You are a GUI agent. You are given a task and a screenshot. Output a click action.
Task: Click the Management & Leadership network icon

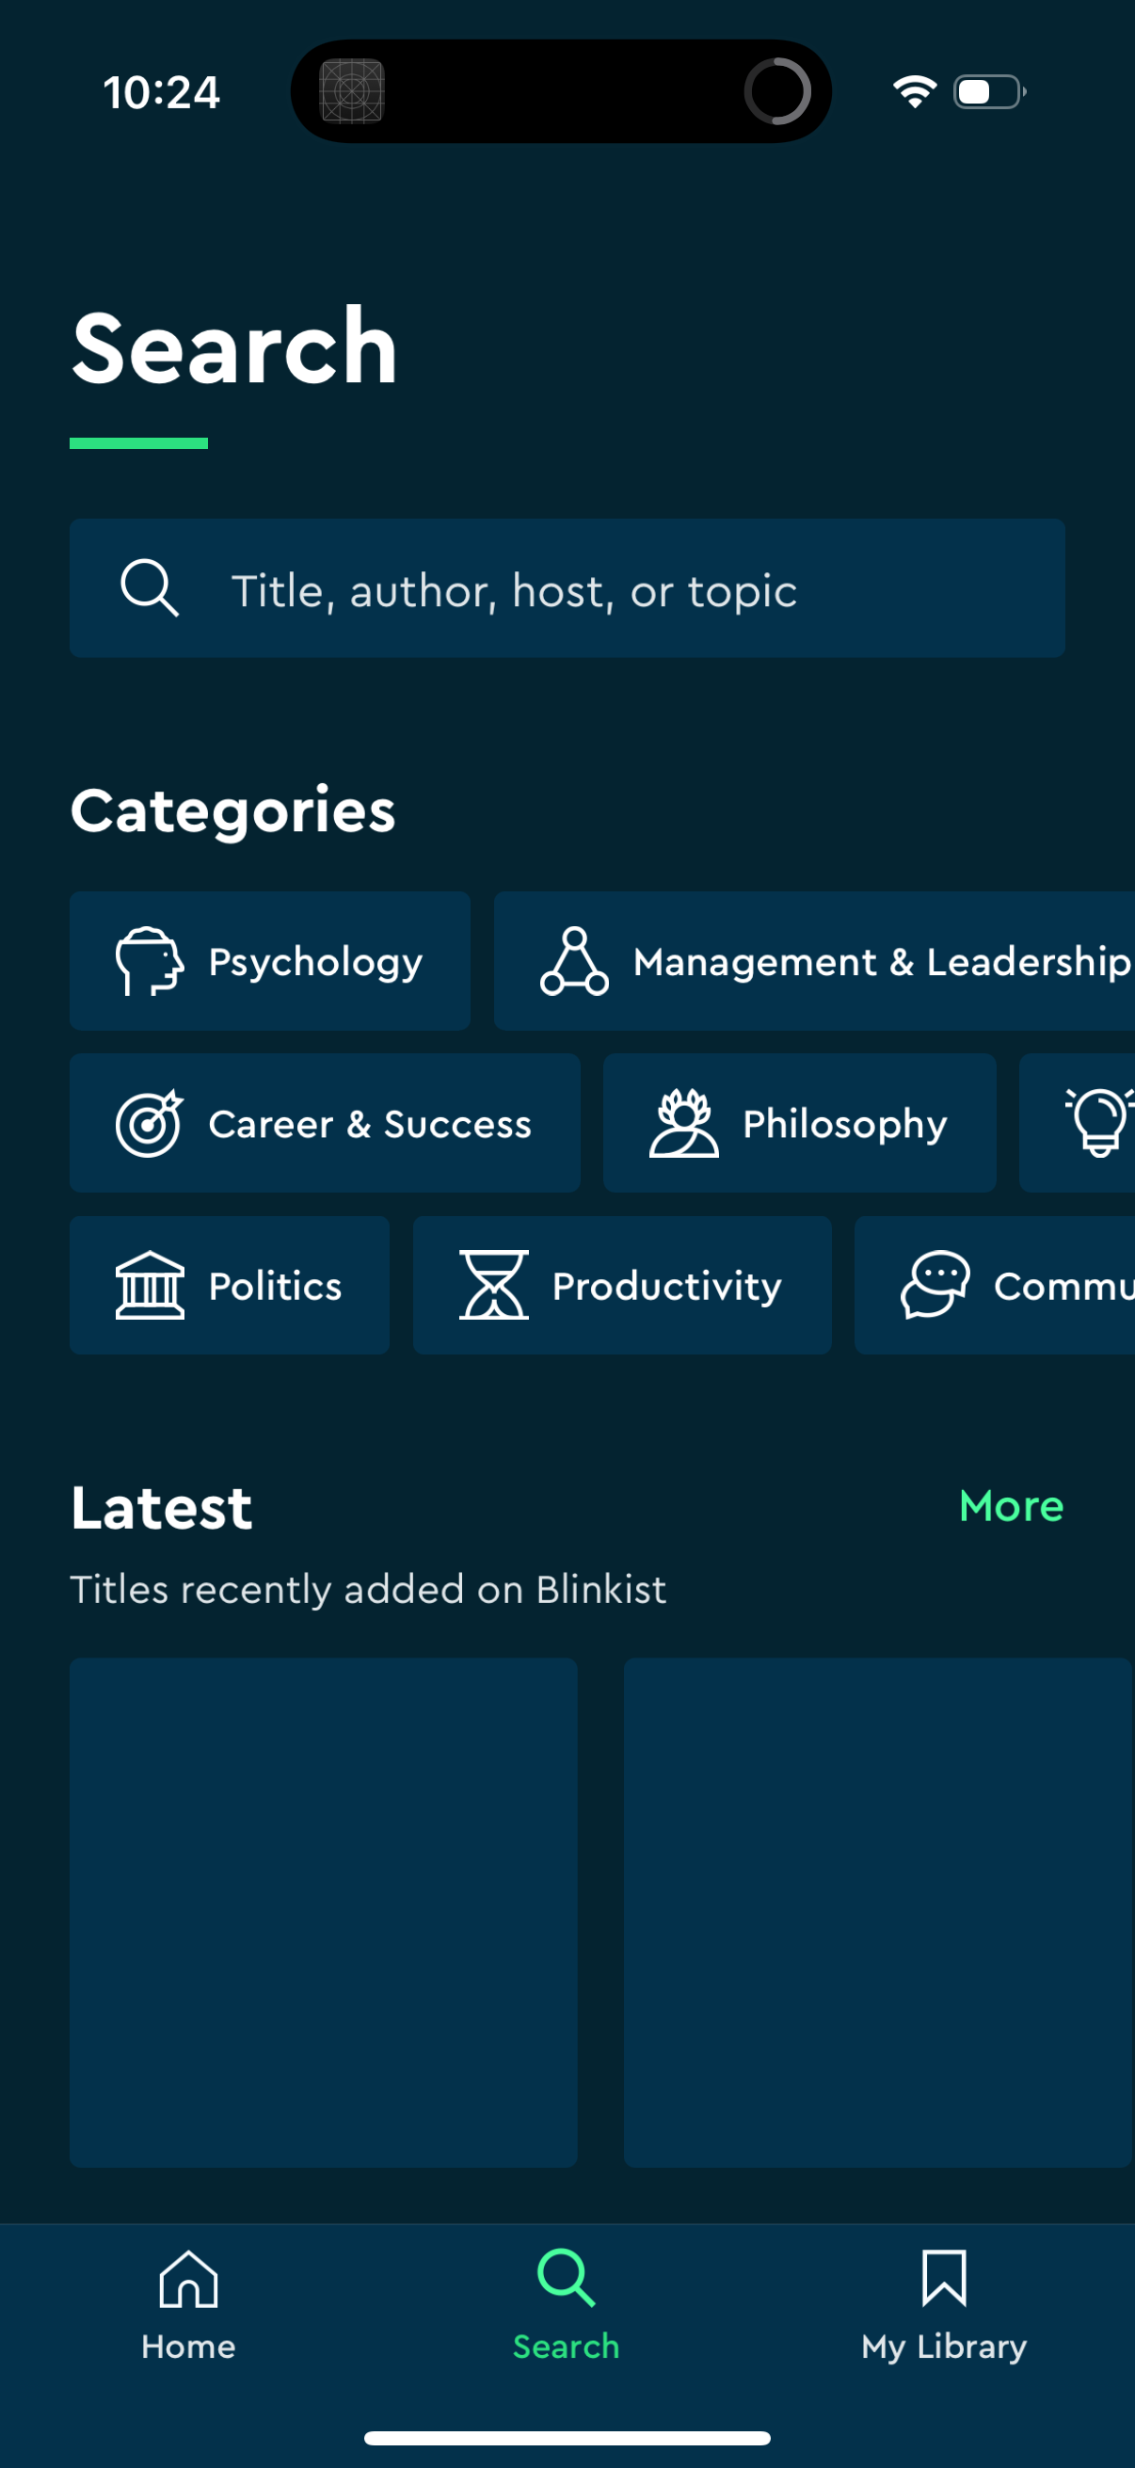click(x=576, y=961)
